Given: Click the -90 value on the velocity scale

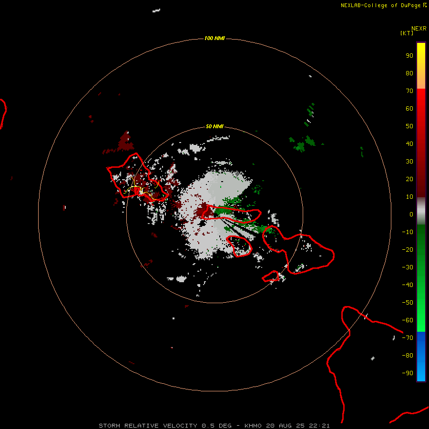Looking at the screenshot, I should click(x=408, y=373).
